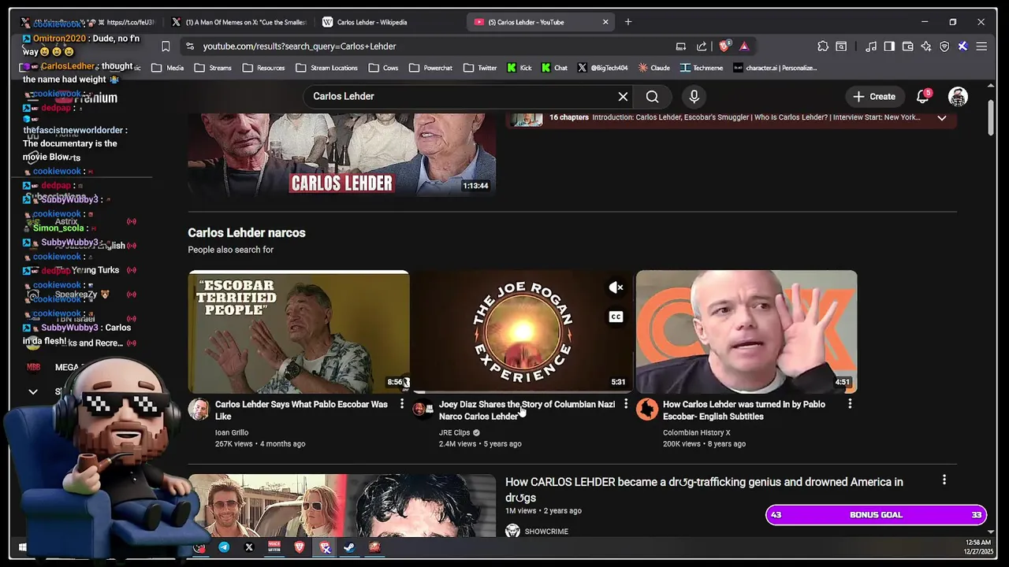Open the browser hamburger menu
Screen dimensions: 1009x567
point(981,46)
